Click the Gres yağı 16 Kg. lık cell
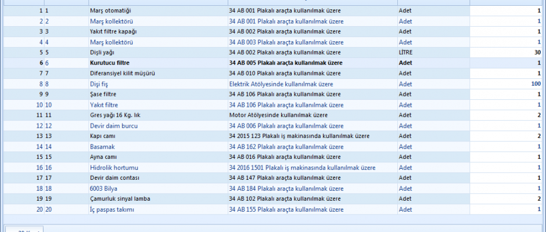The width and height of the screenshot is (546, 232). (x=115, y=115)
